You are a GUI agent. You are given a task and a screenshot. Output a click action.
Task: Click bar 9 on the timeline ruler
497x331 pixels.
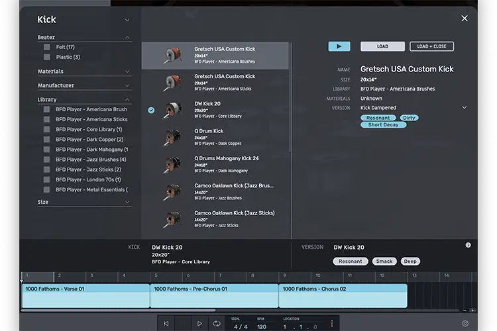[285, 275]
